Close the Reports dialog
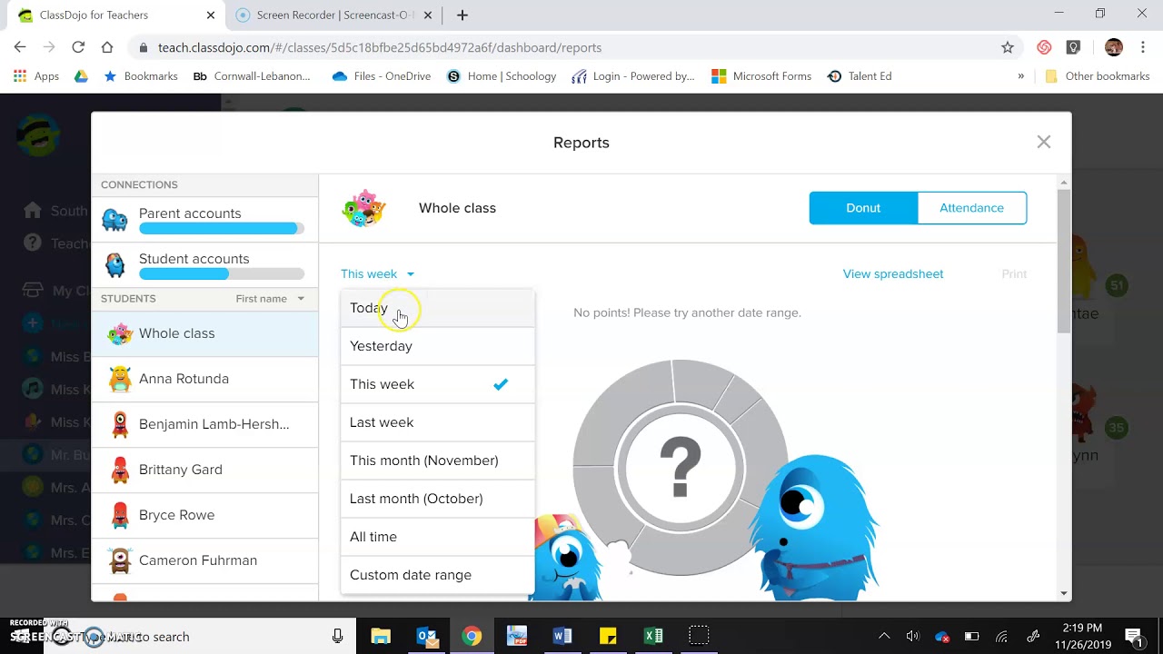Viewport: 1163px width, 654px height. 1044,142
